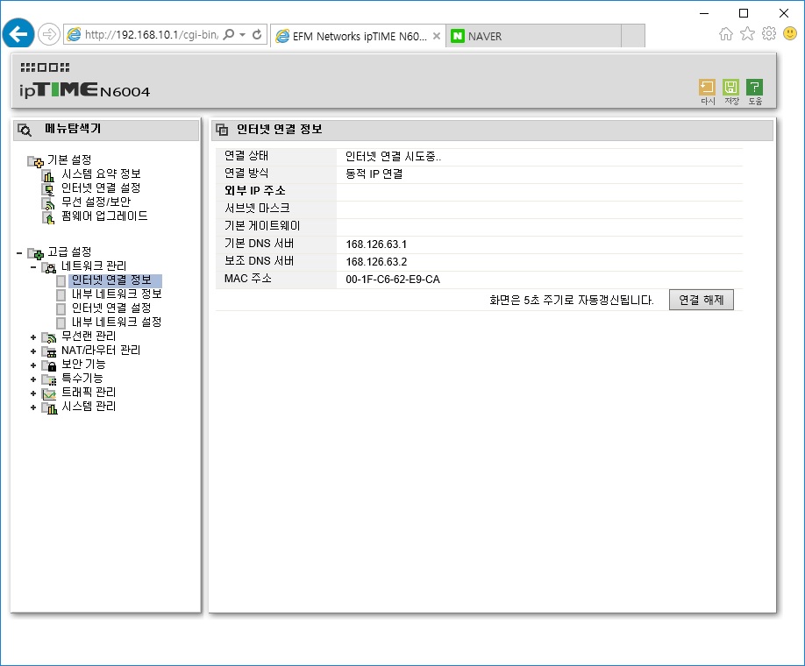Collapse the 고급 설정 tree node
This screenshot has width=805, height=666.
(x=19, y=253)
